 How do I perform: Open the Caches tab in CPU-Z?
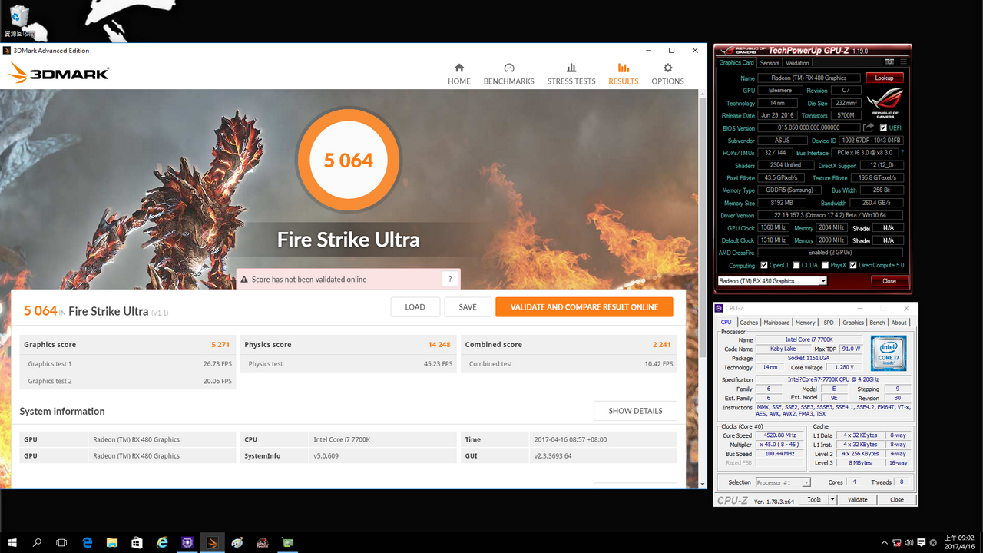coord(749,323)
